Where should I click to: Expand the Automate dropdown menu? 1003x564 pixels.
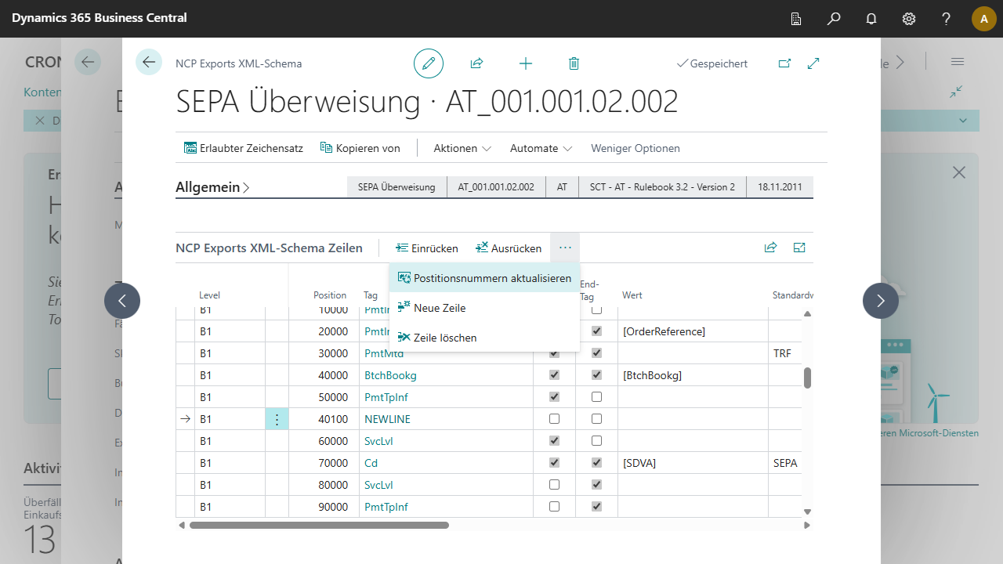coord(541,148)
